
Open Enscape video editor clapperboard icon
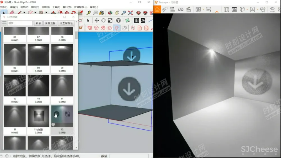point(188,9)
